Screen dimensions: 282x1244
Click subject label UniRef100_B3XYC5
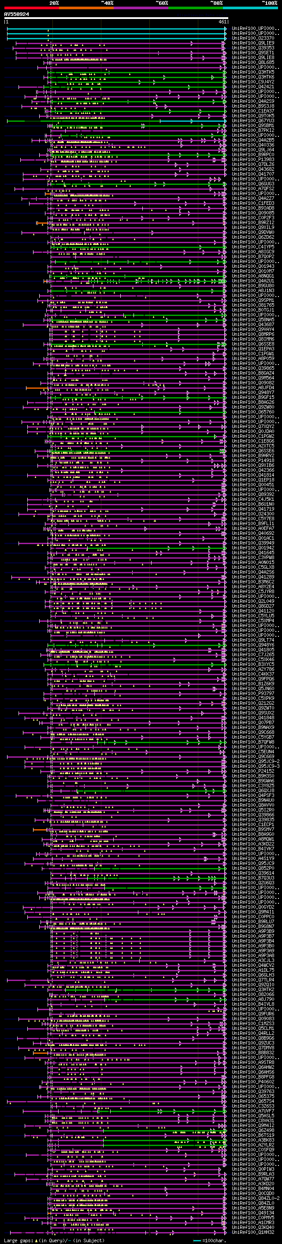tap(253, 665)
